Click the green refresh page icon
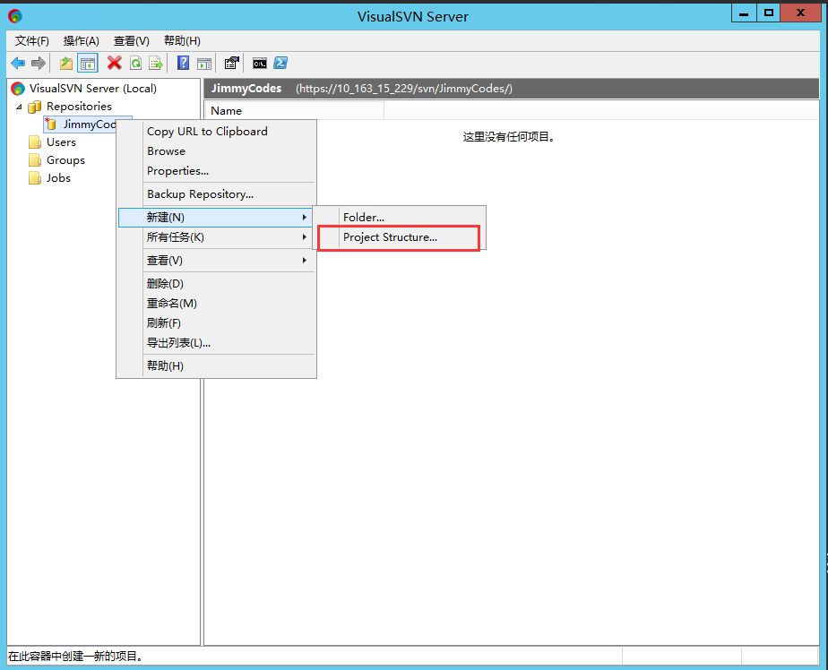The image size is (828, 670). [x=135, y=64]
